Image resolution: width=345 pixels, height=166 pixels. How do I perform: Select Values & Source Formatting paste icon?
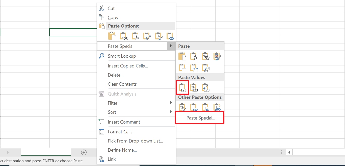click(x=205, y=87)
